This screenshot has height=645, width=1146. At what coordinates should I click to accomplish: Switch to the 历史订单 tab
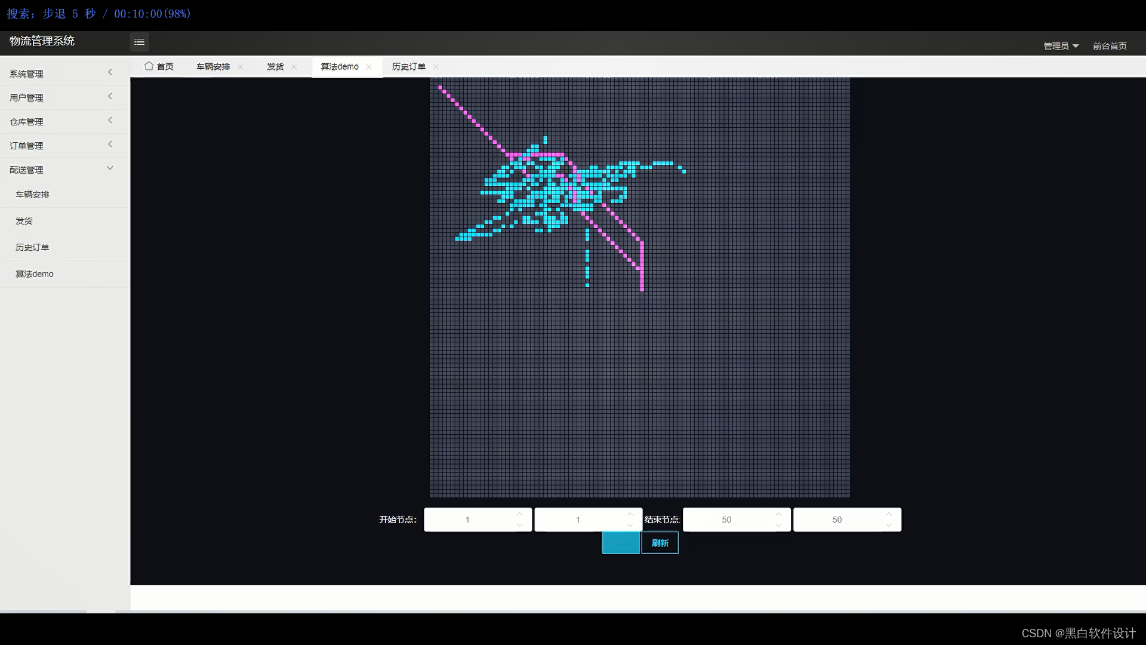coord(409,67)
